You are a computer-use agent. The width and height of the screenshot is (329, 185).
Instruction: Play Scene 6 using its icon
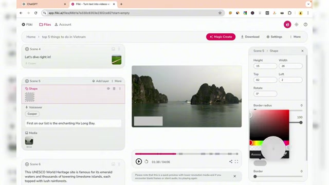27,164
